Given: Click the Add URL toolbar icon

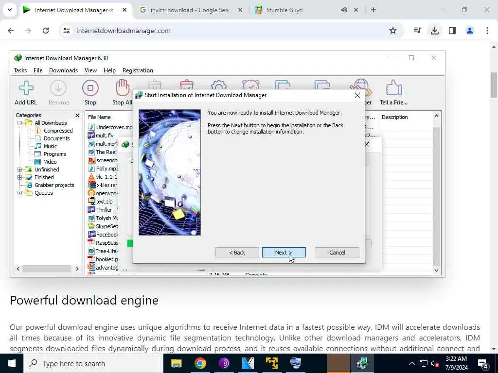Looking at the screenshot, I should (x=26, y=88).
